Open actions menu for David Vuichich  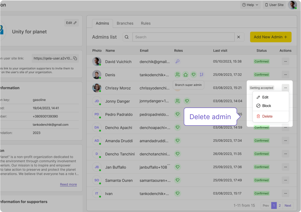click(x=285, y=61)
